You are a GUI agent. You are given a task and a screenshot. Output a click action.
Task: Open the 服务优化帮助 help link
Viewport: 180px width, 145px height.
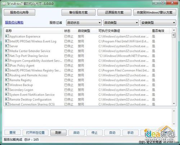pyautogui.click(x=14, y=22)
